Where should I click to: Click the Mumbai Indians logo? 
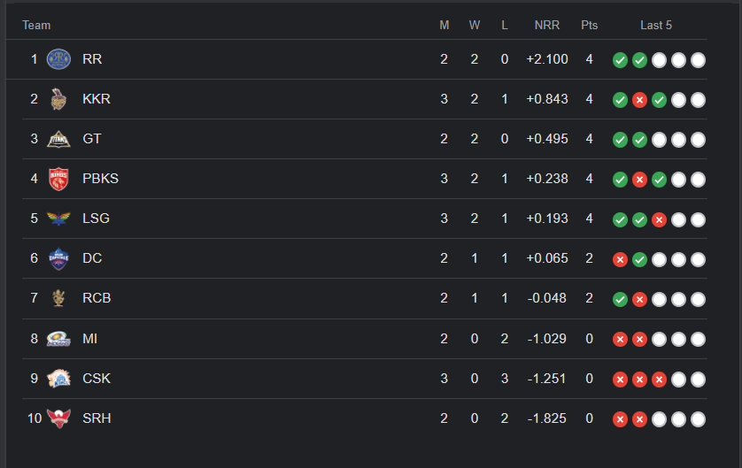coord(58,338)
